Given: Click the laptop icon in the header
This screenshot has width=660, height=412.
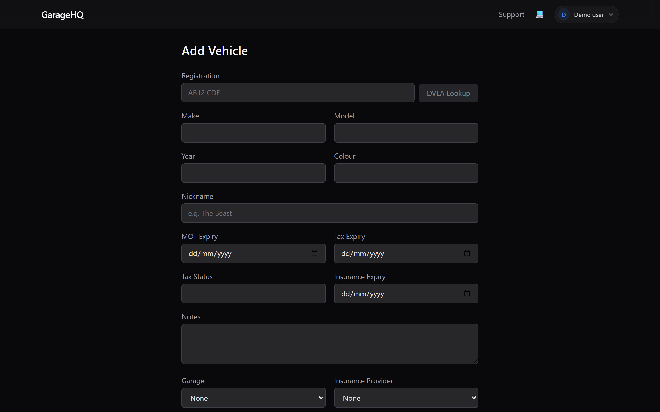Looking at the screenshot, I should coord(540,14).
